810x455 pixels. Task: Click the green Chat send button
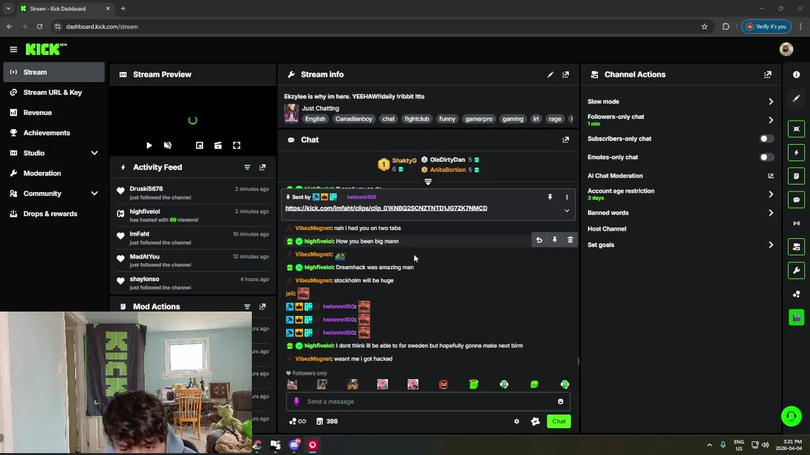[x=559, y=422]
